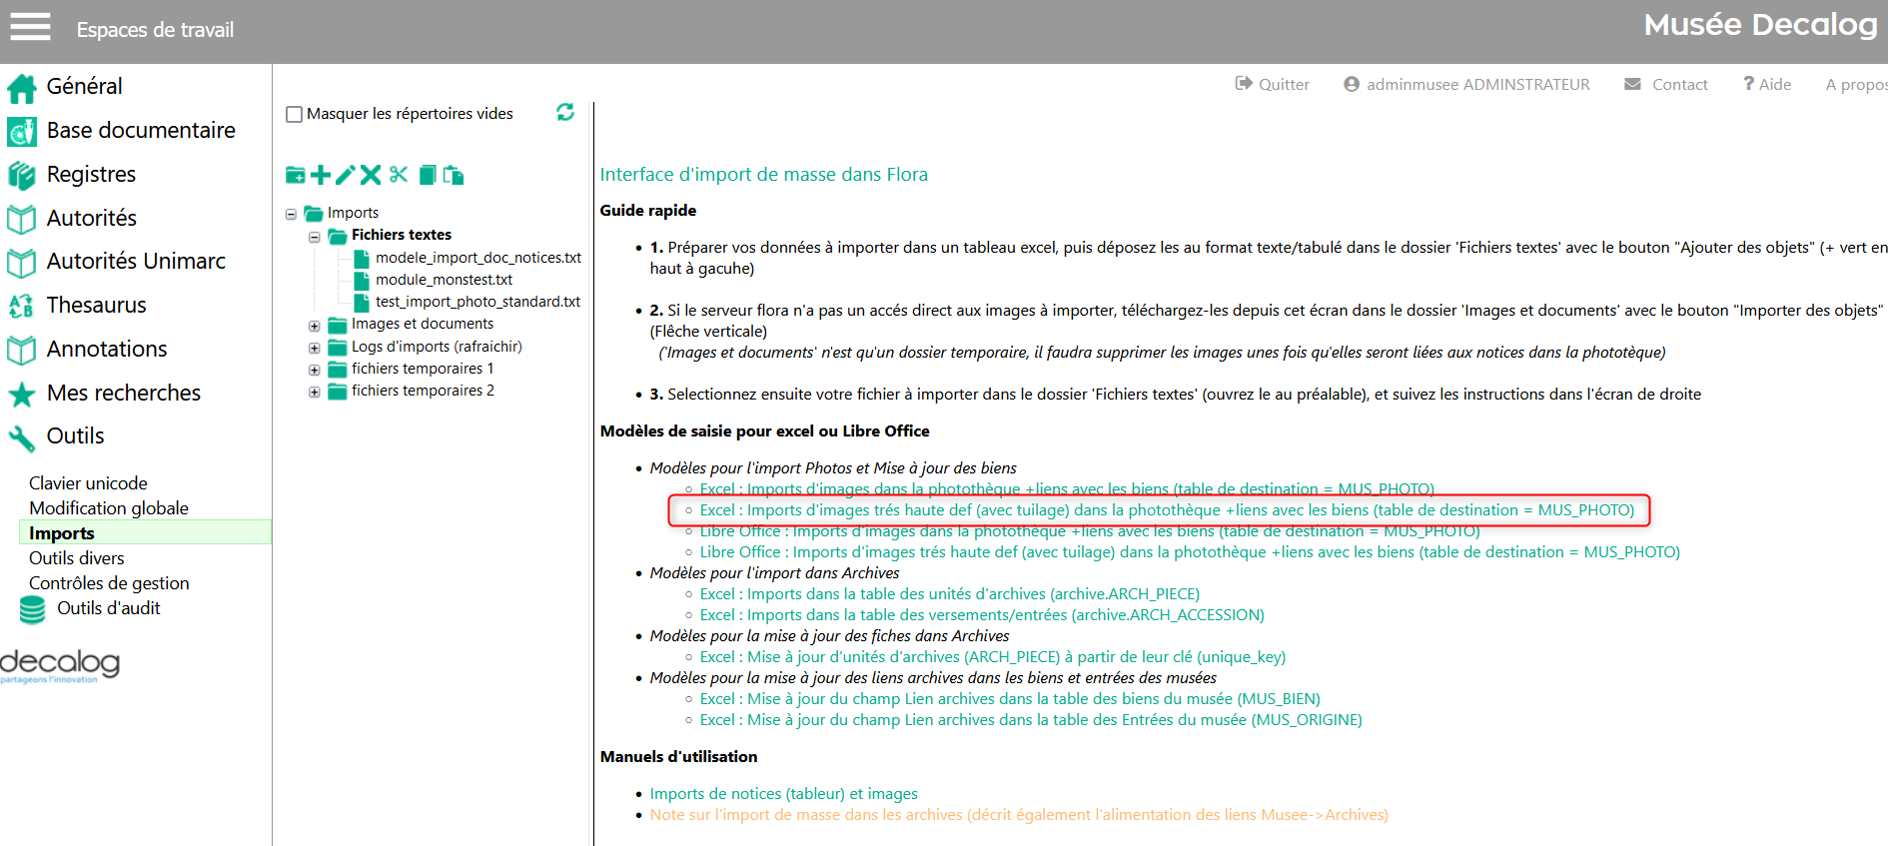Click the pencil edit icon in the file toolbar
Screen dimensions: 1888x846
(346, 176)
